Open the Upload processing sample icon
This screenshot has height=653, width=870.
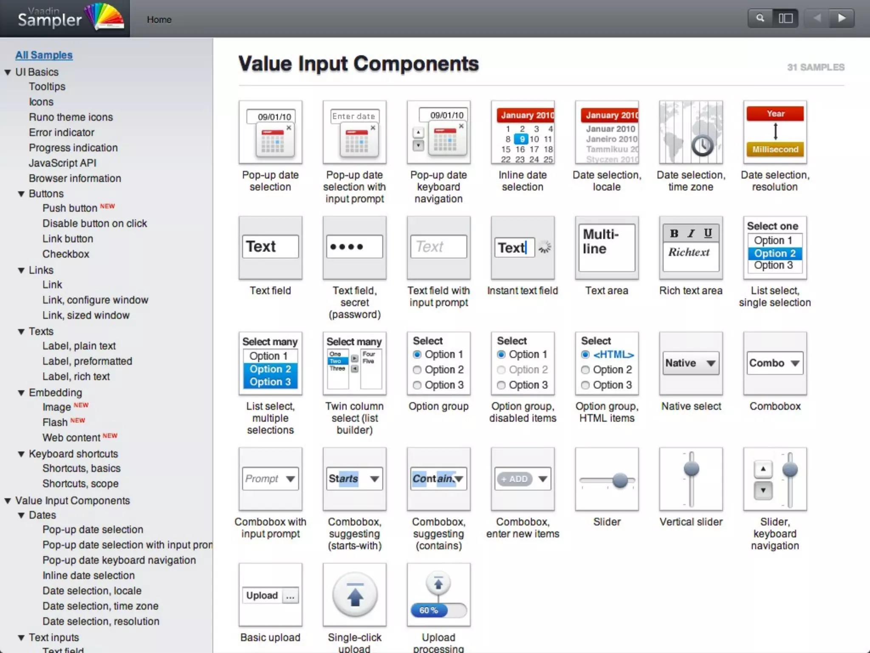438,595
